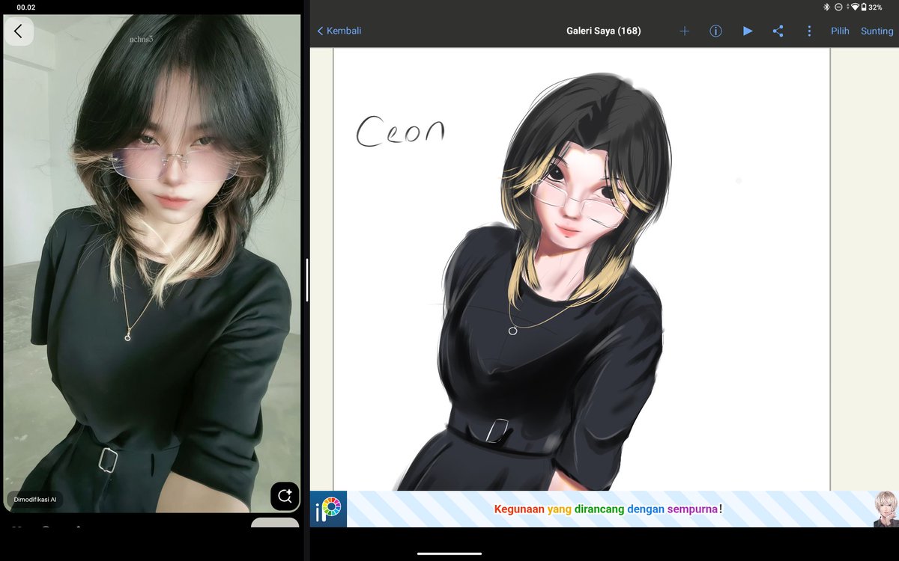
Task: Tap the 00.02 clock in the status bar
Action: [x=26, y=7]
